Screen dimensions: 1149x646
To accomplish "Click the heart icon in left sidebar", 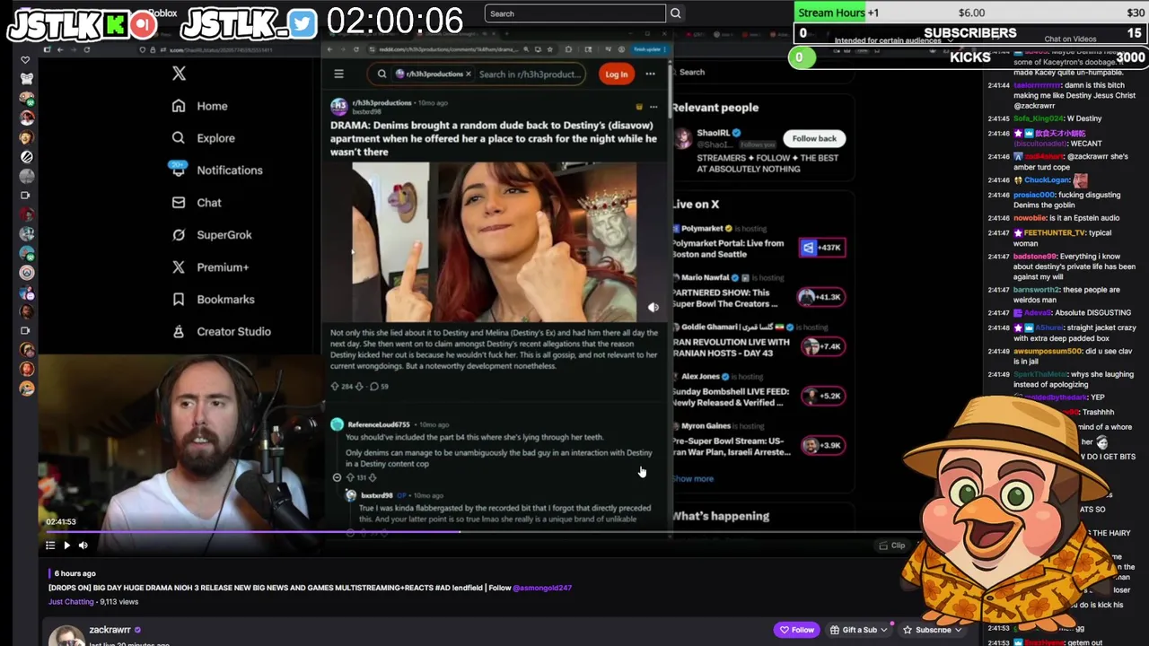I will tap(25, 60).
